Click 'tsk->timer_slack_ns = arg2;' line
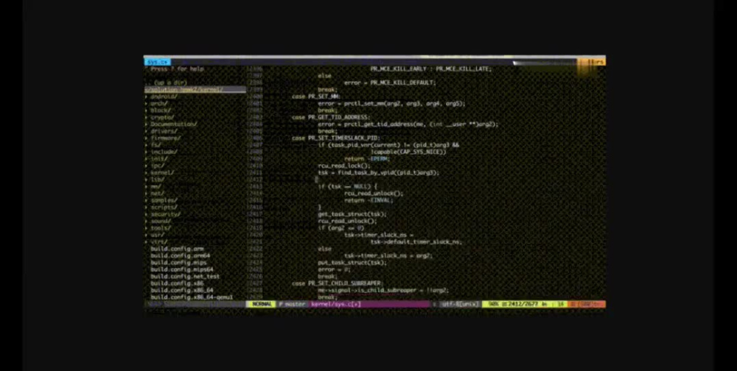737x371 pixels. (388, 256)
